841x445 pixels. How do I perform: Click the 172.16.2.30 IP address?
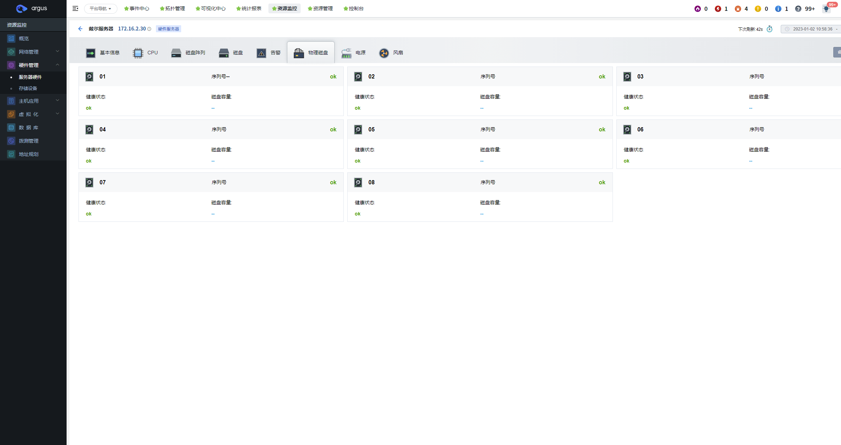[132, 29]
